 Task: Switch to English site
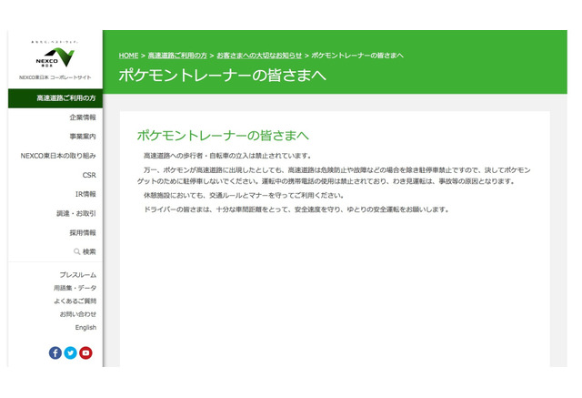[85, 327]
